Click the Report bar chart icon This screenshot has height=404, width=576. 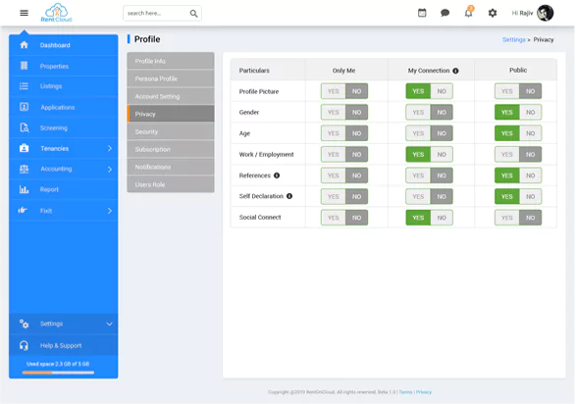(x=24, y=189)
